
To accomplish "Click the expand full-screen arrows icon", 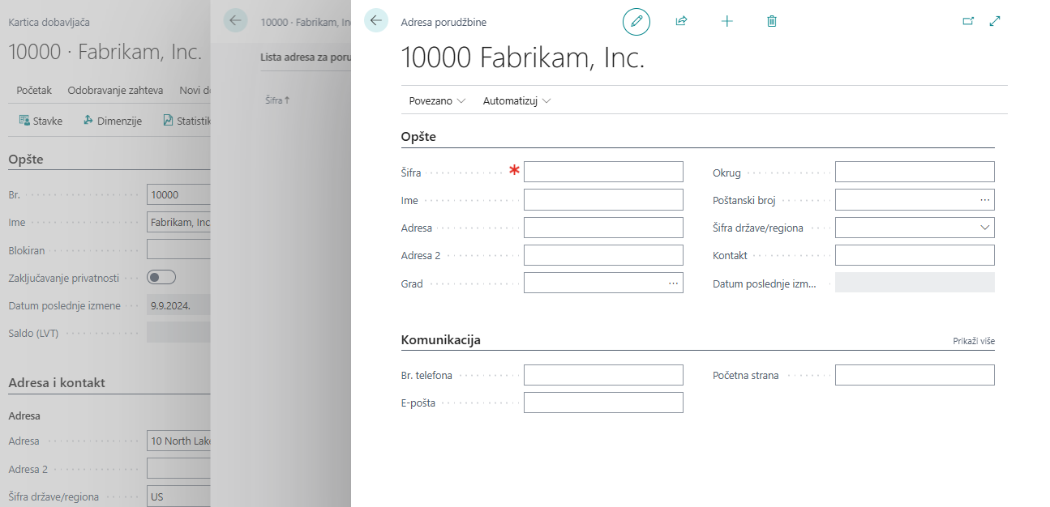I will click(x=995, y=22).
